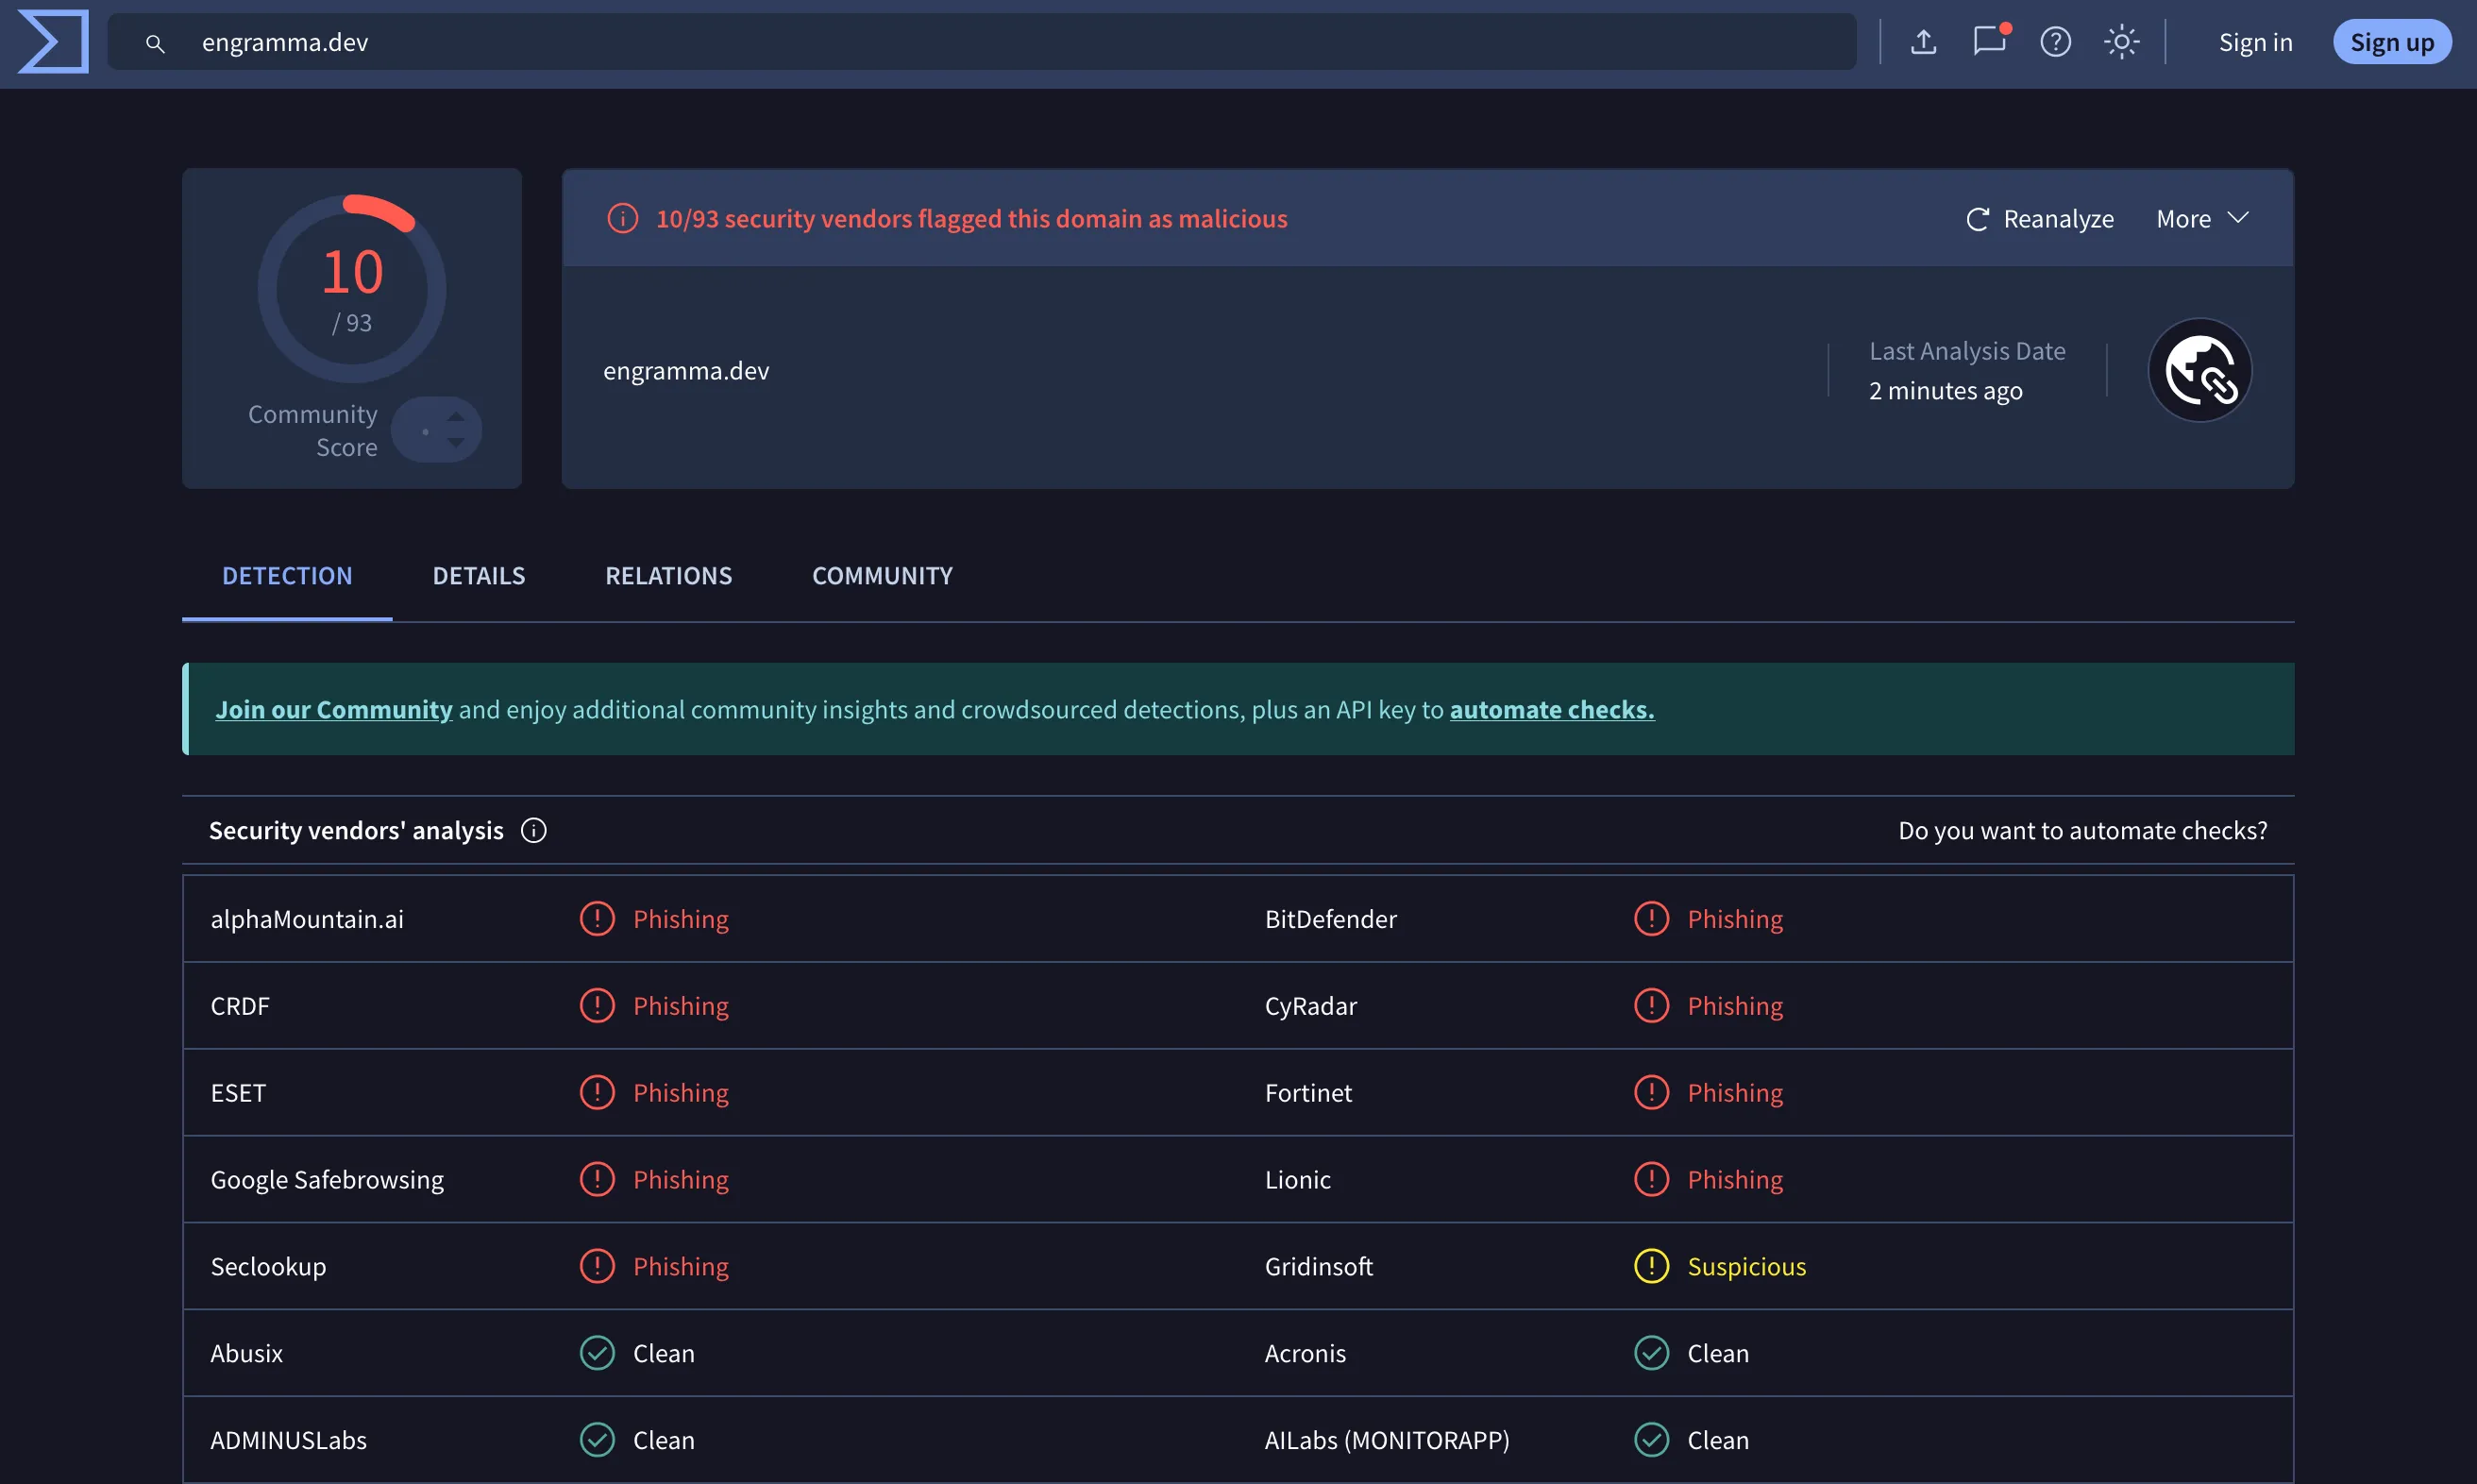Screen dimensions: 2477x1484
Task: Click the Reanalyze refresh icon
Action: 1977,219
